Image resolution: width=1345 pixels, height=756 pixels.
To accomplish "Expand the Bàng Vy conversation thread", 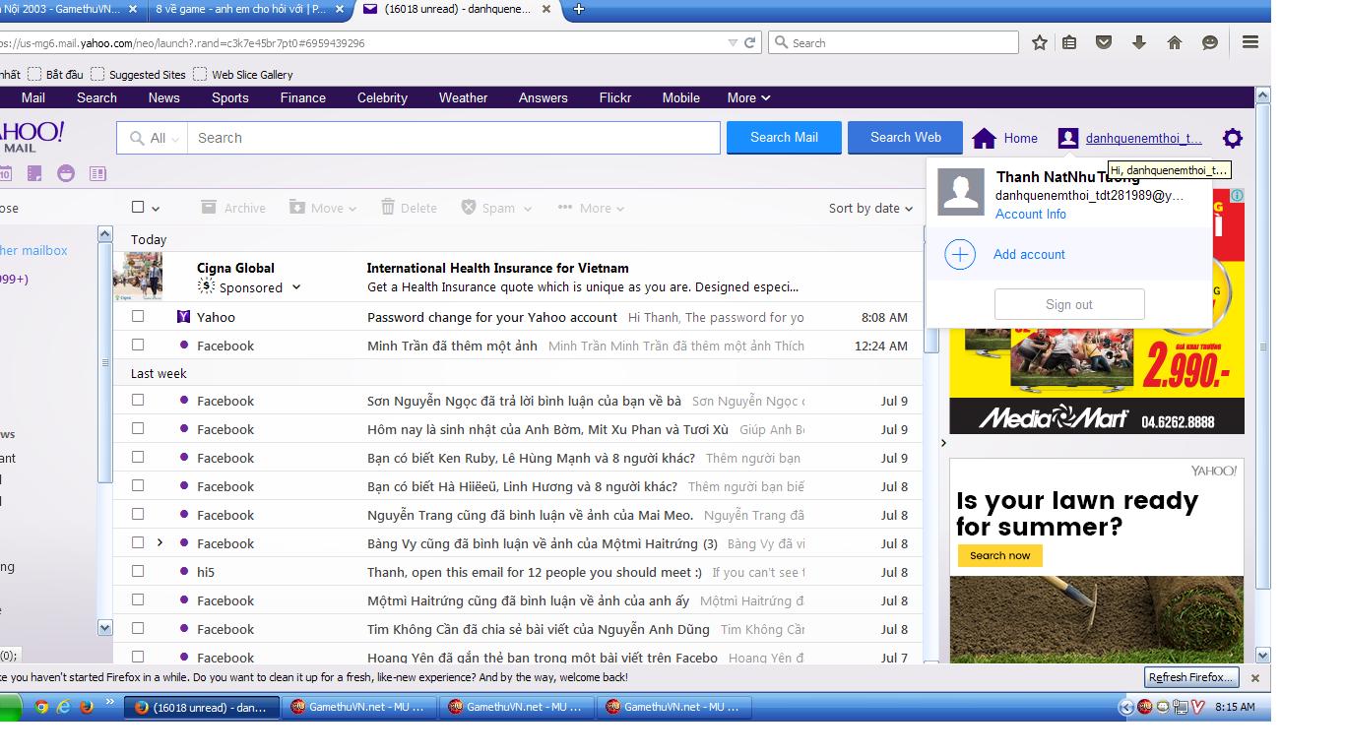I will coord(160,542).
